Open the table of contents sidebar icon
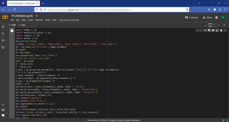Image resolution: width=229 pixels, height=122 pixels. tap(3, 27)
